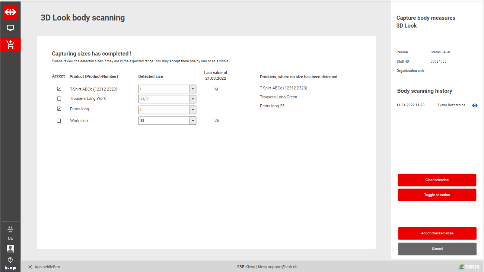Viewport: 484px width, 272px height.
Task: Open the user profile picture
Action: pos(10,249)
